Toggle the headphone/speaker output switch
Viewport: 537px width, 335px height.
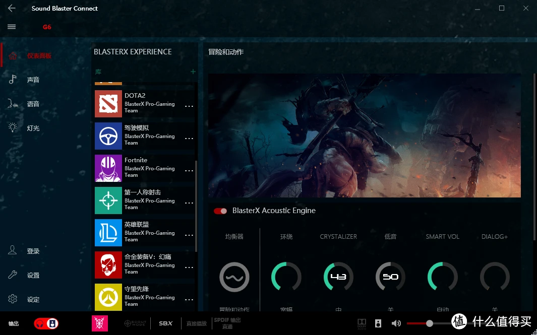tap(46, 323)
